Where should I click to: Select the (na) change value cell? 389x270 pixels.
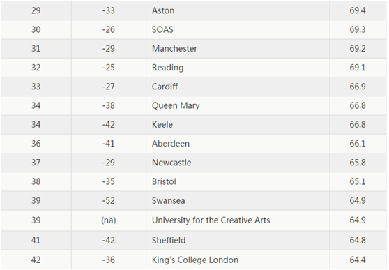click(109, 220)
